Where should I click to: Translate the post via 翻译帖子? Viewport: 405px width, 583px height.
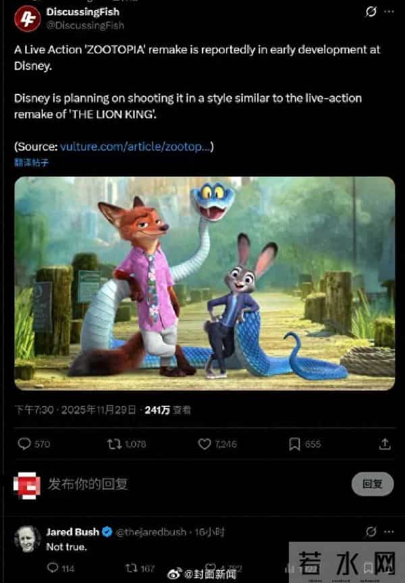tap(31, 163)
